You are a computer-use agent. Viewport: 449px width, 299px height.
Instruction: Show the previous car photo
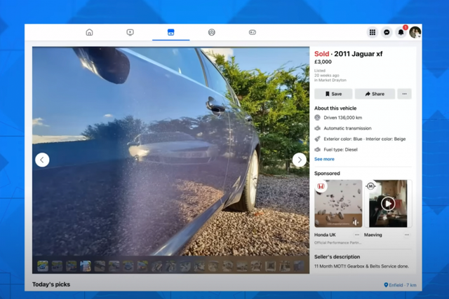tap(42, 160)
